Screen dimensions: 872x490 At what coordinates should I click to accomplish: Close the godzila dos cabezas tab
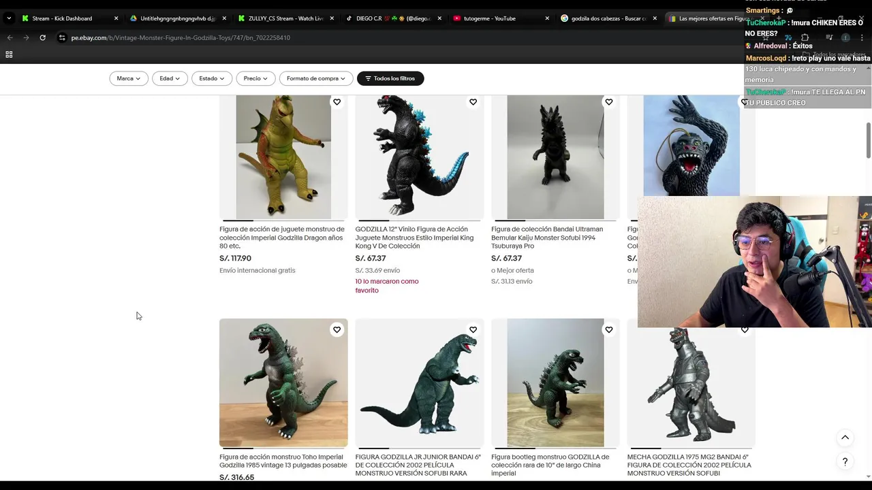655,18
